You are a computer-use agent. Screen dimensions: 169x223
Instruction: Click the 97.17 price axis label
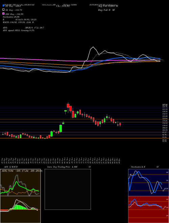(164, 132)
